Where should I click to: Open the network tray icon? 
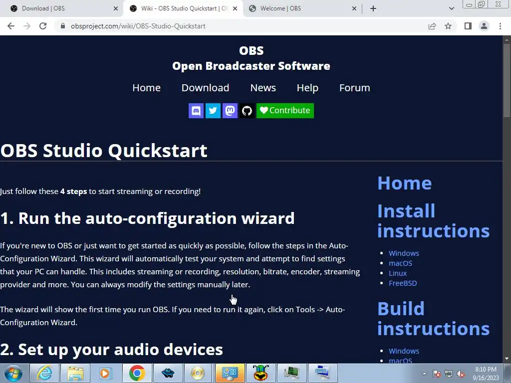point(449,374)
